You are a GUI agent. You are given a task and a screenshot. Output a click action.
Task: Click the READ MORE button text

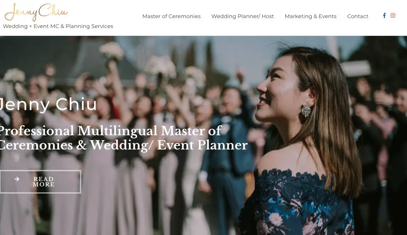pos(44,182)
